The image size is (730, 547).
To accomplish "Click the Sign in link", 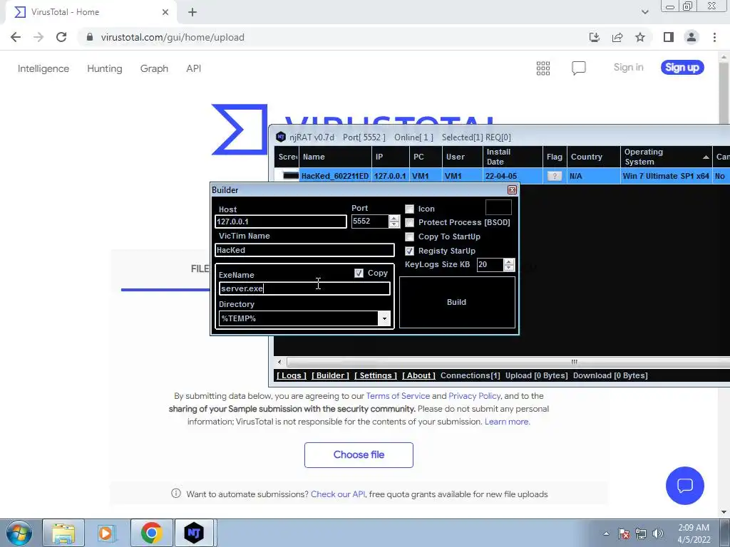I will tap(629, 68).
